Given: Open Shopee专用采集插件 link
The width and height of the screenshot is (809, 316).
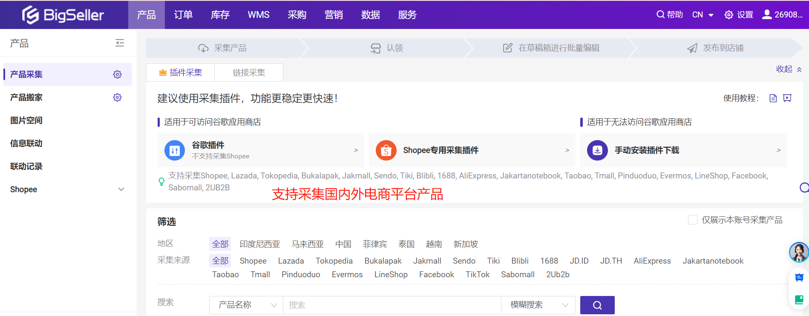Looking at the screenshot, I should click(472, 150).
